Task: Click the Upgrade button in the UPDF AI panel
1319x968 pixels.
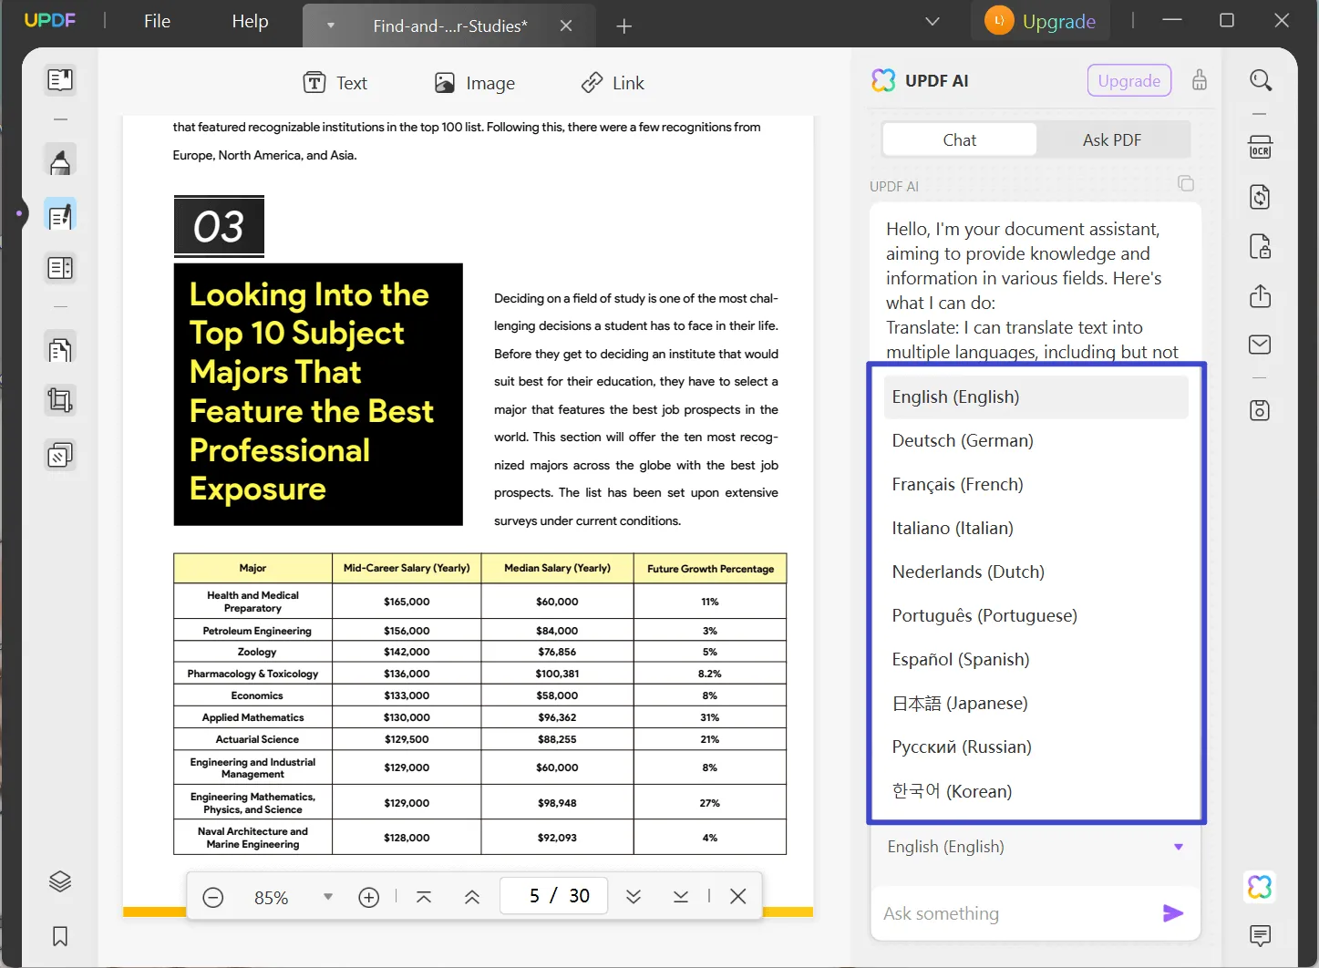Action: coord(1128,80)
